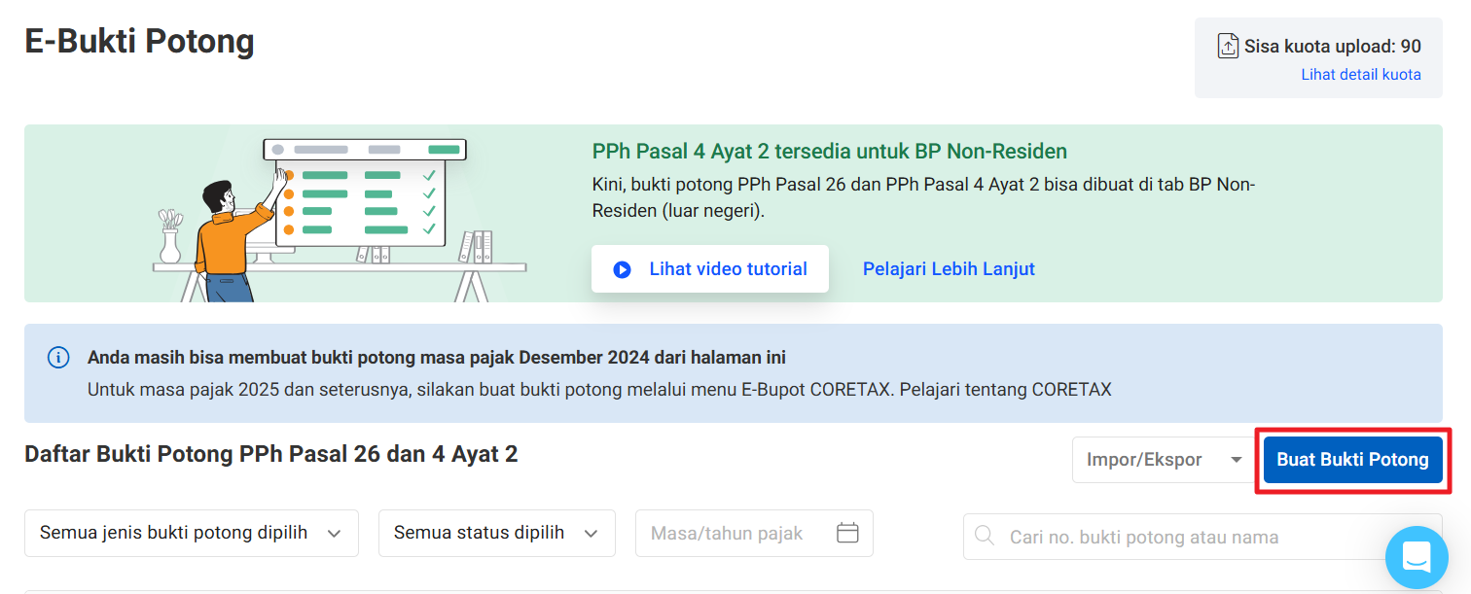Click the E-Bukti Potong page heading
The width and height of the screenshot is (1471, 594).
(139, 42)
